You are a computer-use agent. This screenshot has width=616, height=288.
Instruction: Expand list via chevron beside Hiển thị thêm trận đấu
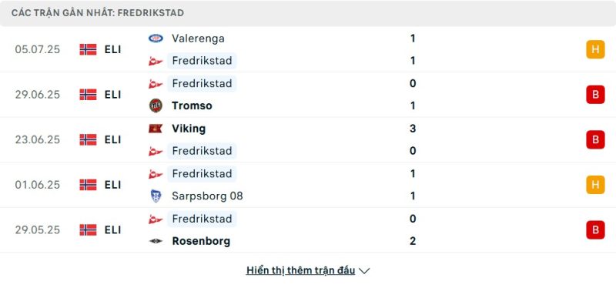(x=364, y=271)
